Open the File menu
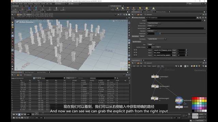This screenshot has width=218, height=122. pyautogui.click(x=14, y=4)
